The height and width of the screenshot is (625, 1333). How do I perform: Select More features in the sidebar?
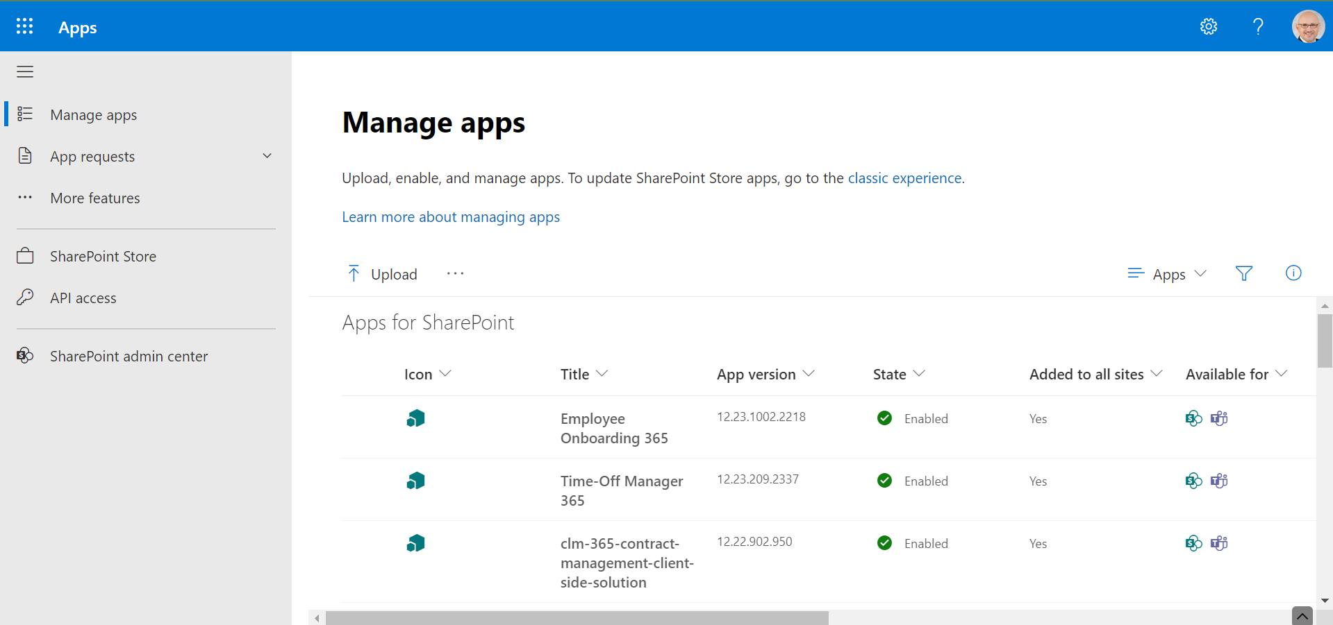95,198
